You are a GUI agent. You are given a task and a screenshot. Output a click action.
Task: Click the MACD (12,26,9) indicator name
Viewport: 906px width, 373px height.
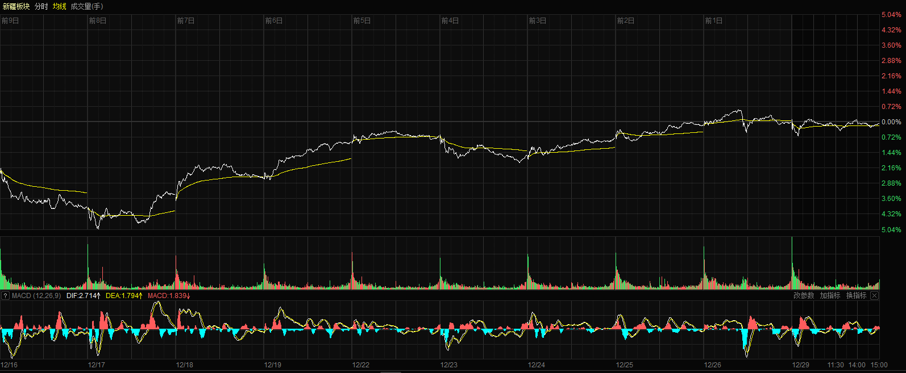[36, 296]
